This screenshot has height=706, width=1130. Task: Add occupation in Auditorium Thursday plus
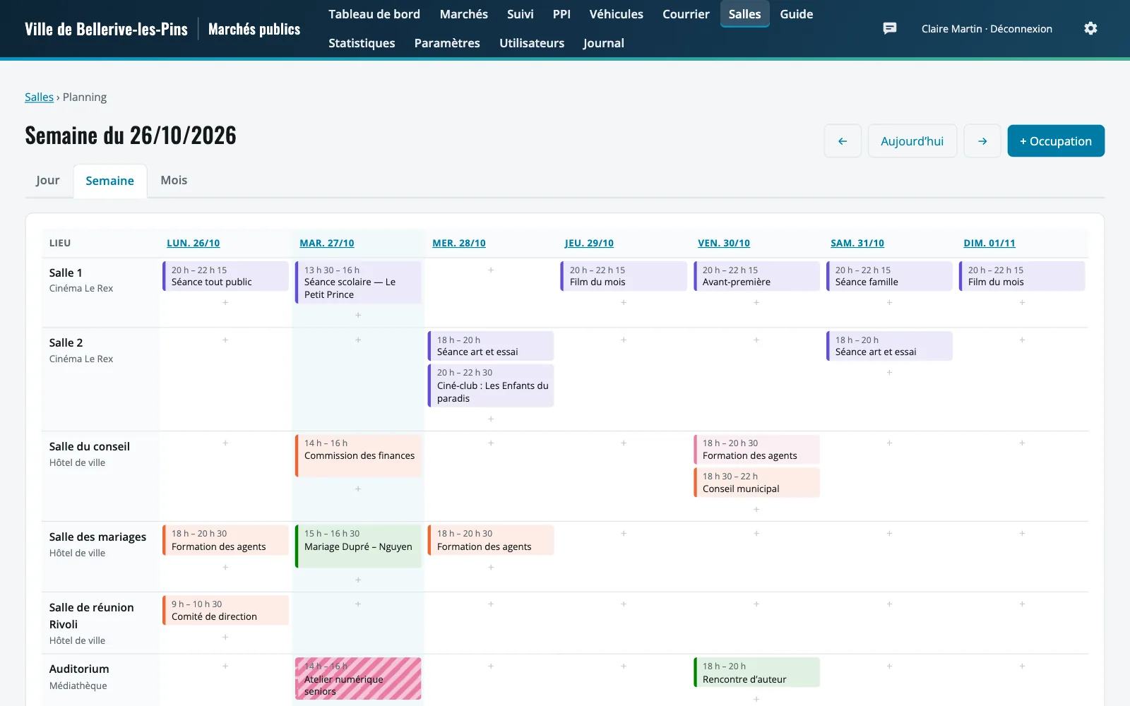pos(624,666)
